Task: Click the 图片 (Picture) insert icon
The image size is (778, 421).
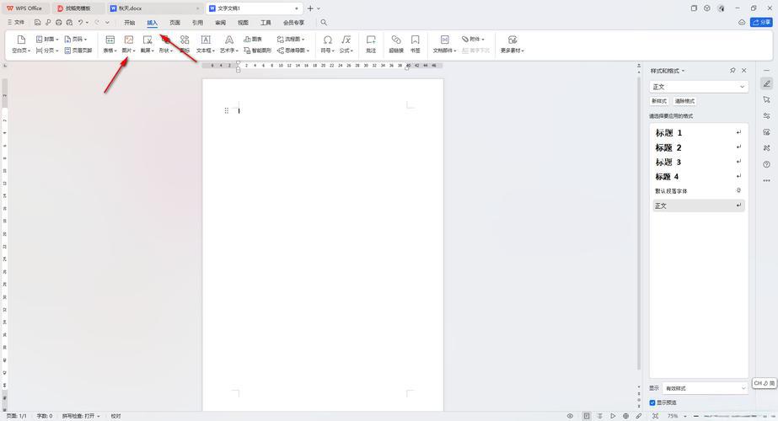Action: coord(129,40)
